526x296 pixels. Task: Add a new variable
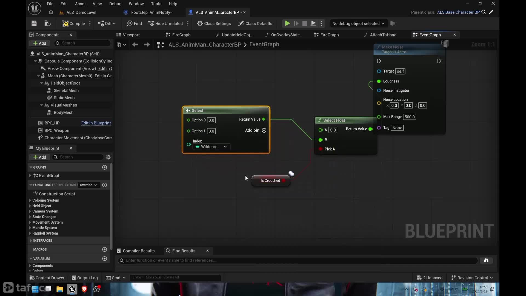pos(104,258)
